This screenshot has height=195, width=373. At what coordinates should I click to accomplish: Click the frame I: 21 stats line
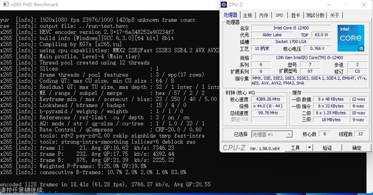tap(87, 148)
